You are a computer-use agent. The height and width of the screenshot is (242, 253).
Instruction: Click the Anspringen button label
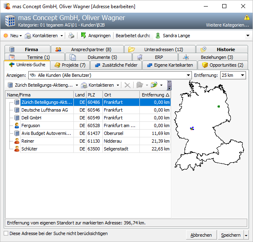[x=99, y=36]
